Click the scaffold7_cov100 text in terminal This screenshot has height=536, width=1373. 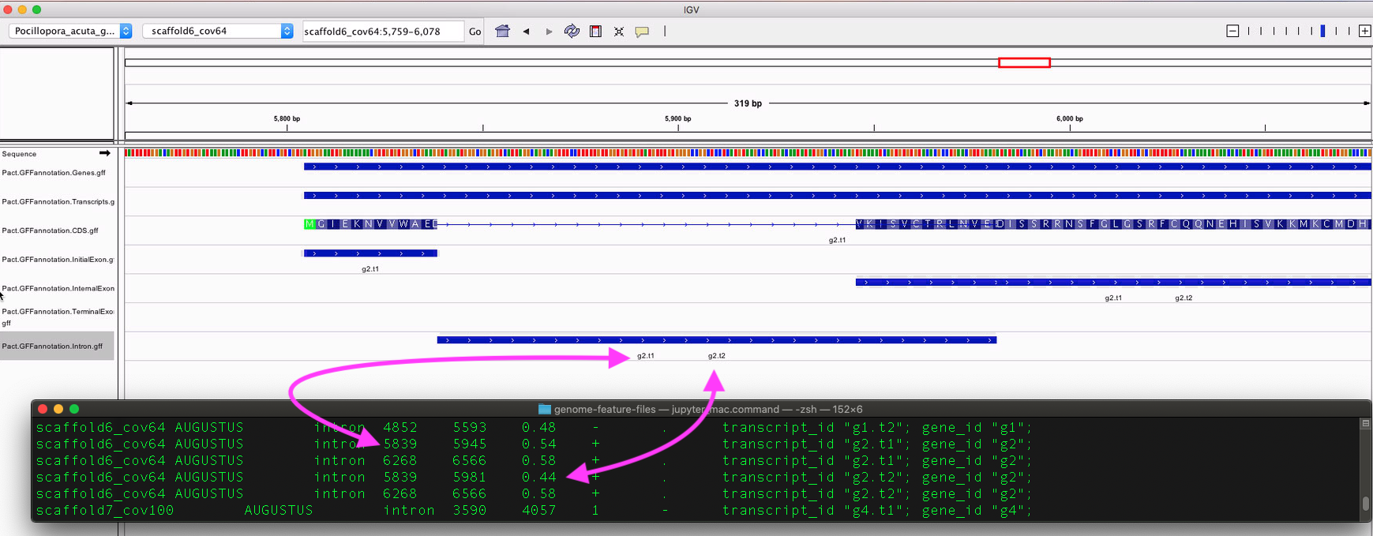[x=105, y=510]
